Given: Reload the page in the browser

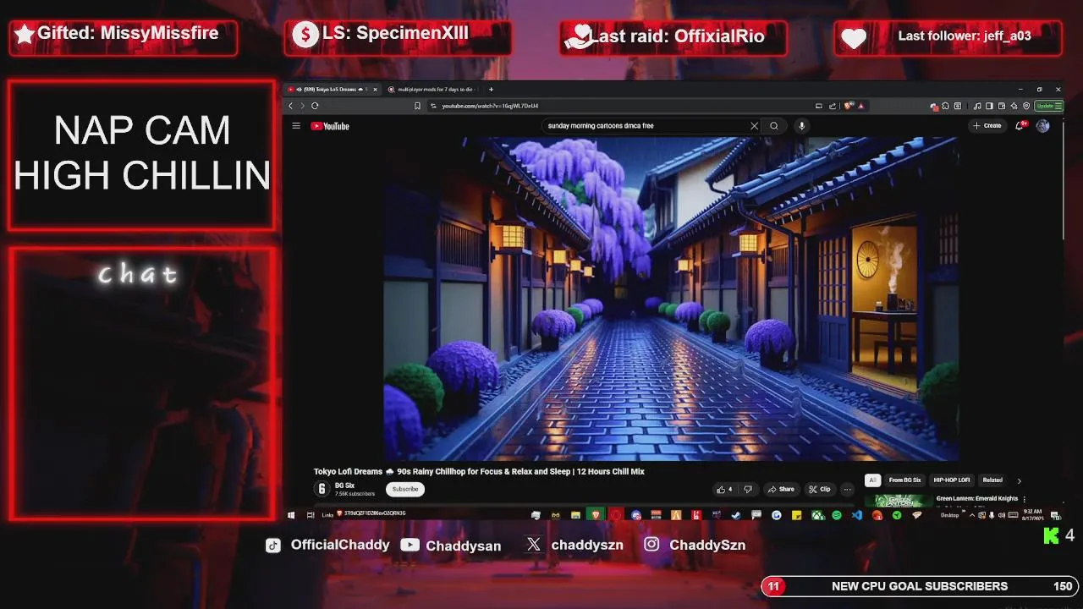Looking at the screenshot, I should click(315, 106).
